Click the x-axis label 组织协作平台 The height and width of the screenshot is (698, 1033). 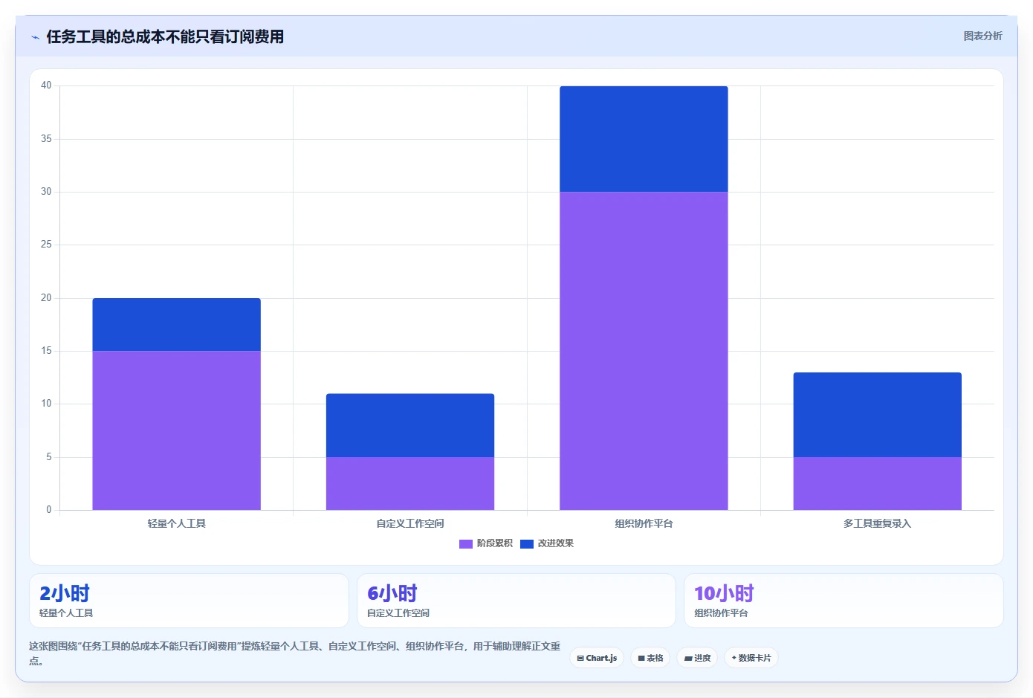(644, 523)
